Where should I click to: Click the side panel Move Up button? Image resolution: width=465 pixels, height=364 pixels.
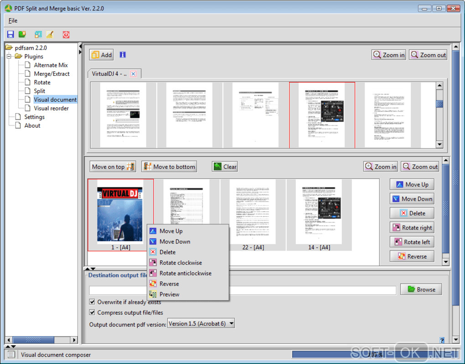point(412,185)
